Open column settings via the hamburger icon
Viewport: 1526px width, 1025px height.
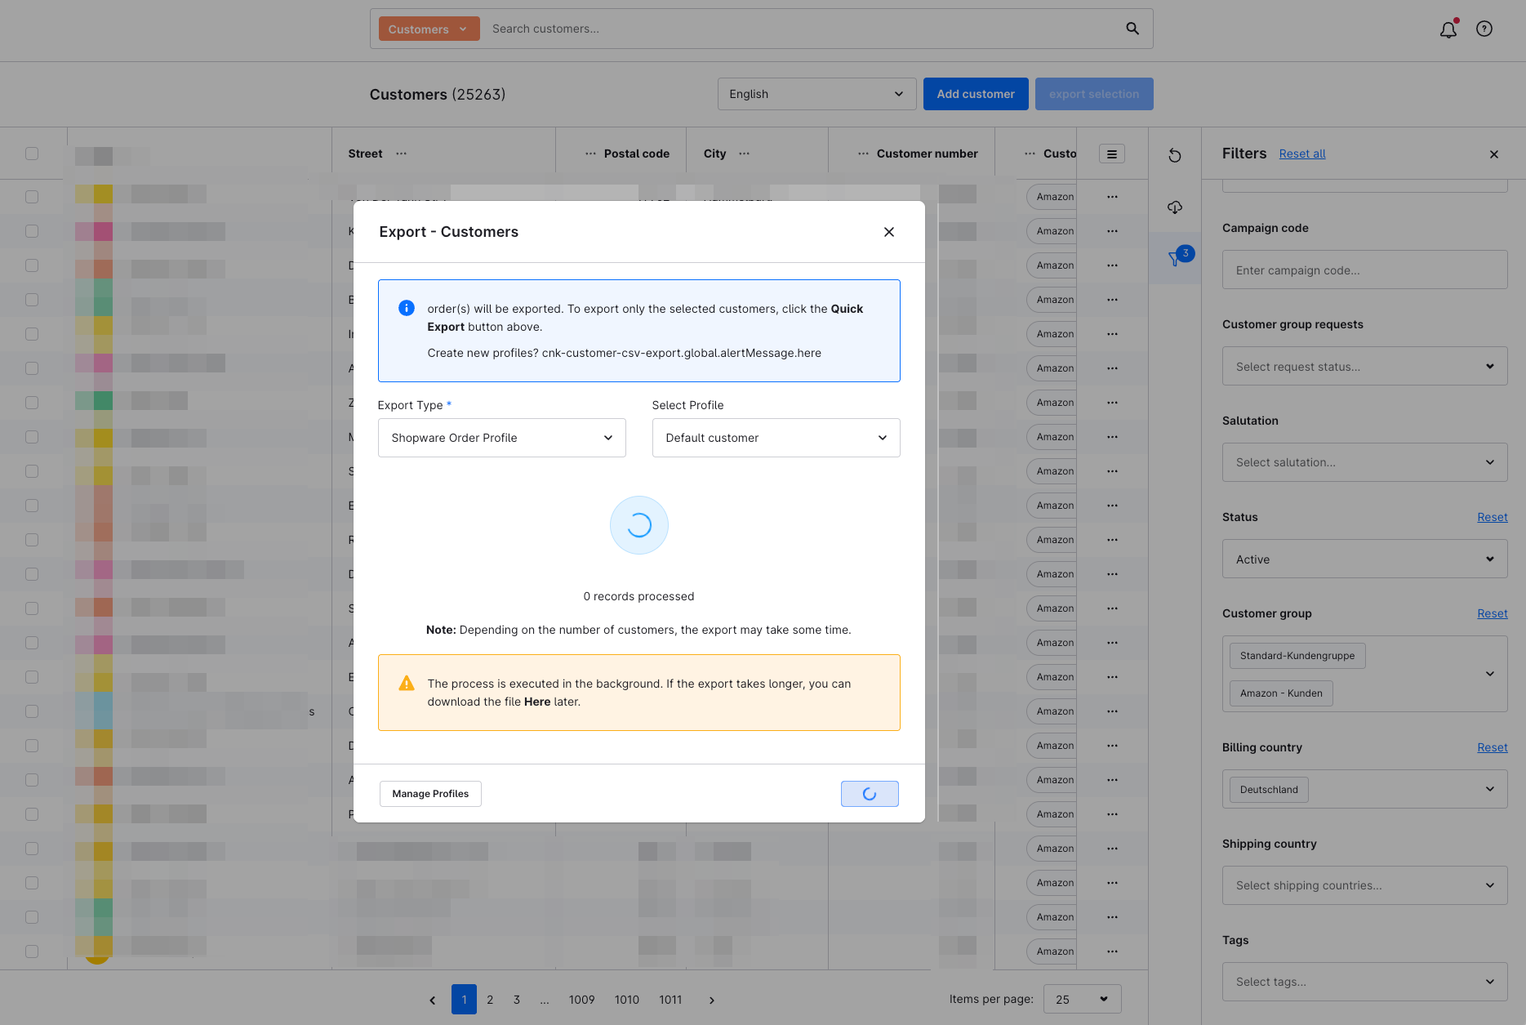point(1111,153)
